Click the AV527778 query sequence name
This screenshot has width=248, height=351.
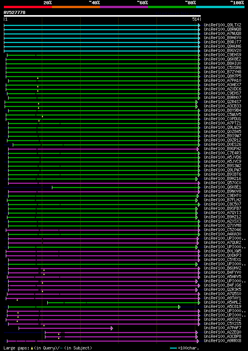pos(15,12)
